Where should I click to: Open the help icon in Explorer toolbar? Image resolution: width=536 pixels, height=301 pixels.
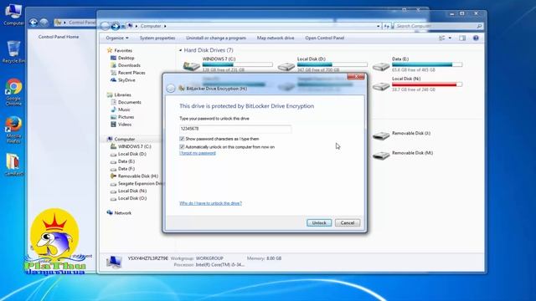(476, 38)
